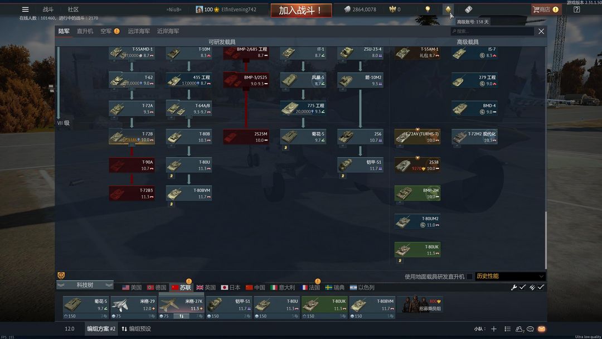
Task: Toggle 使用地面载具研发直升机 checkbox
Action: click(469, 277)
